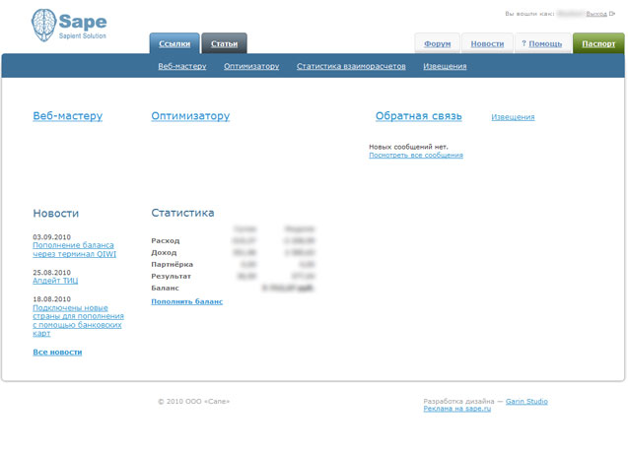Screen dimensions: 628x453
Task: Open the Garin Studio footer link
Action: click(x=526, y=401)
